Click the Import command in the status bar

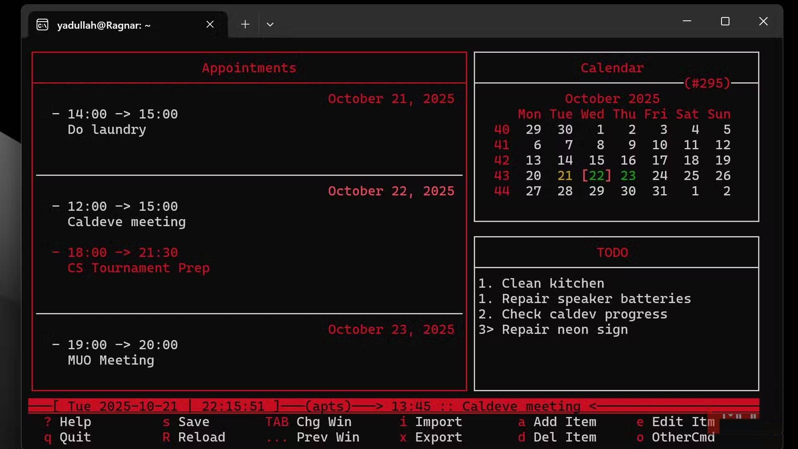[438, 422]
